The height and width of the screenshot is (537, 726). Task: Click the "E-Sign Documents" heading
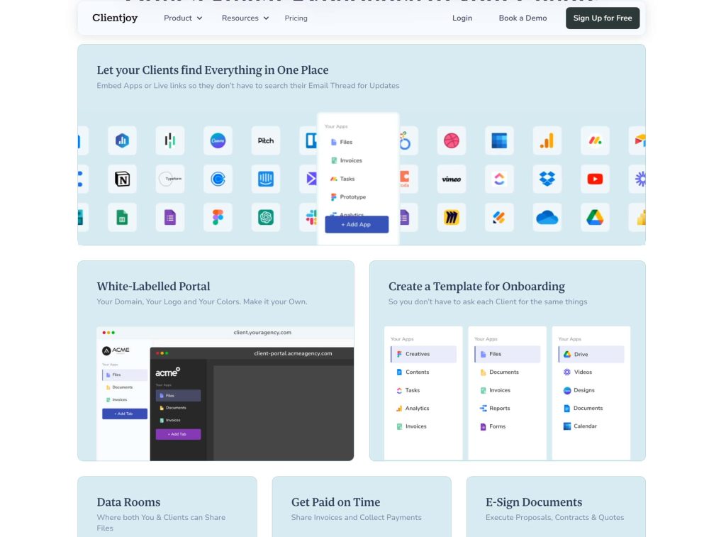pos(534,502)
